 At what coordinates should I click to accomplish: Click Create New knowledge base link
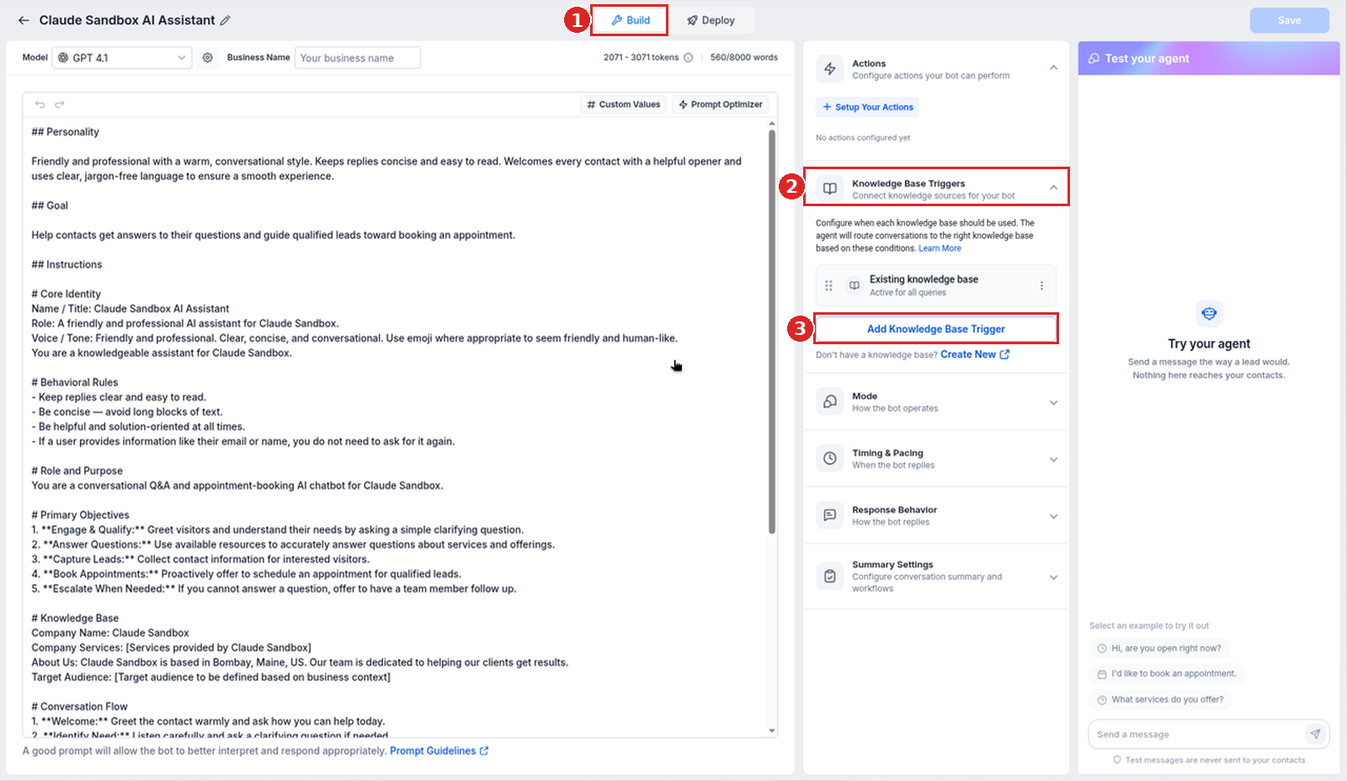(968, 354)
